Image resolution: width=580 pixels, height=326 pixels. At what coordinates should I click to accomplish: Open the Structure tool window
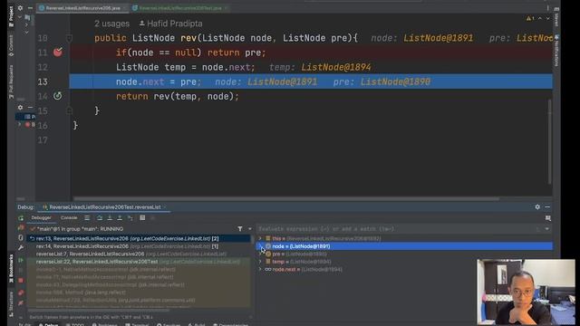(11, 304)
